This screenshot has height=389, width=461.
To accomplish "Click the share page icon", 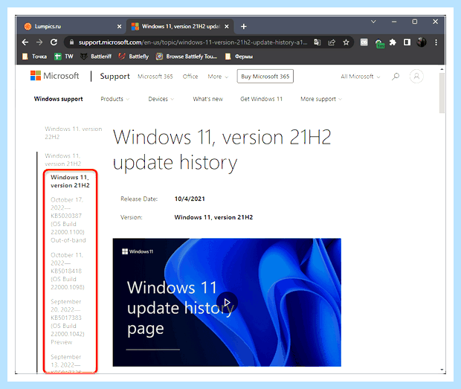I will pyautogui.click(x=332, y=42).
